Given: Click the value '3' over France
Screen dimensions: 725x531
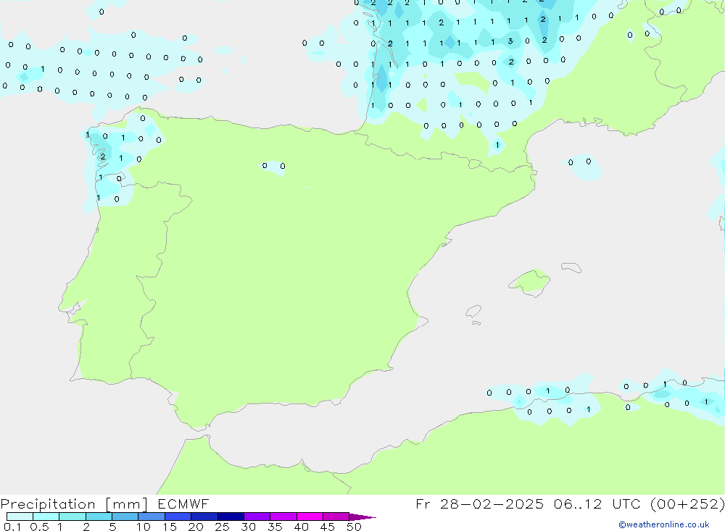Looking at the screenshot, I should coord(510,41).
